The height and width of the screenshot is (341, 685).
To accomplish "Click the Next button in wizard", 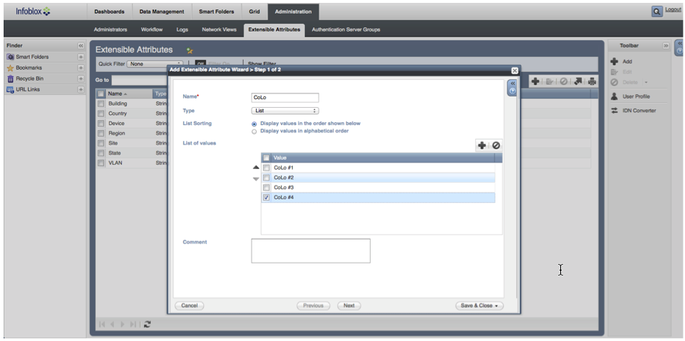I will pyautogui.click(x=349, y=306).
